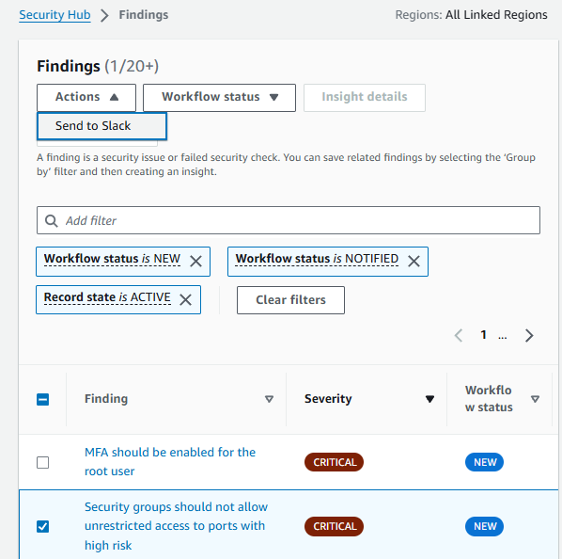
Task: Open MFA should be enabled finding link
Action: coord(170,462)
